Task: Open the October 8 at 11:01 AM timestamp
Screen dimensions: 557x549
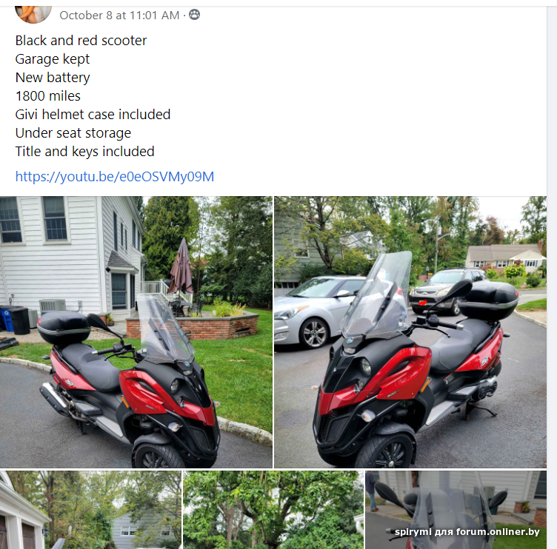Action: pos(119,16)
